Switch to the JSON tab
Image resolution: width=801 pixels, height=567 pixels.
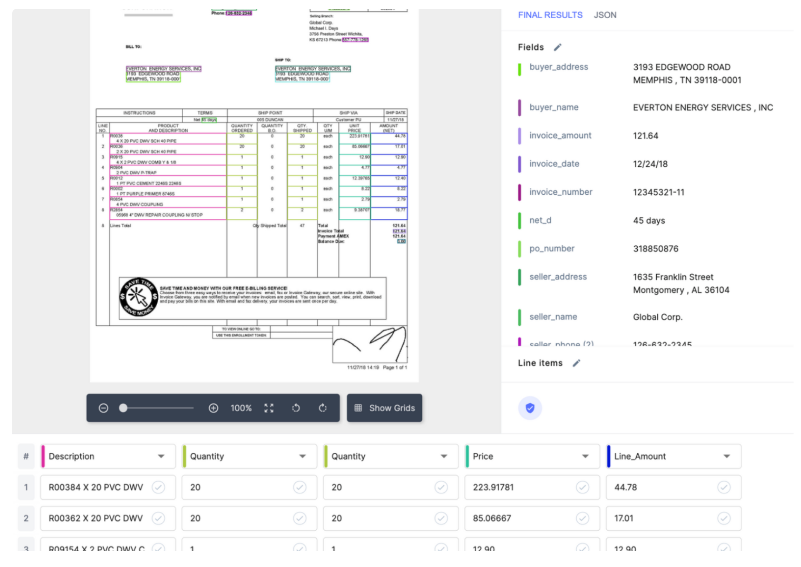coord(605,15)
